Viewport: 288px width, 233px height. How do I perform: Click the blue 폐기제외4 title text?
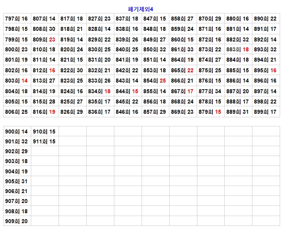click(144, 9)
